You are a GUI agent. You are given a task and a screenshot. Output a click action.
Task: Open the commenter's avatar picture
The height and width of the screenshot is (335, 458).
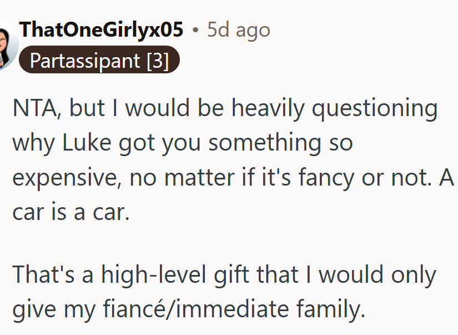click(x=8, y=45)
